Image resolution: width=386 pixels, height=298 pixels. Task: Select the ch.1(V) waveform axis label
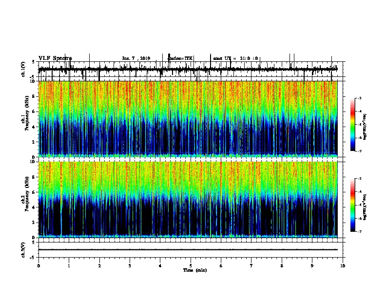(x=23, y=69)
